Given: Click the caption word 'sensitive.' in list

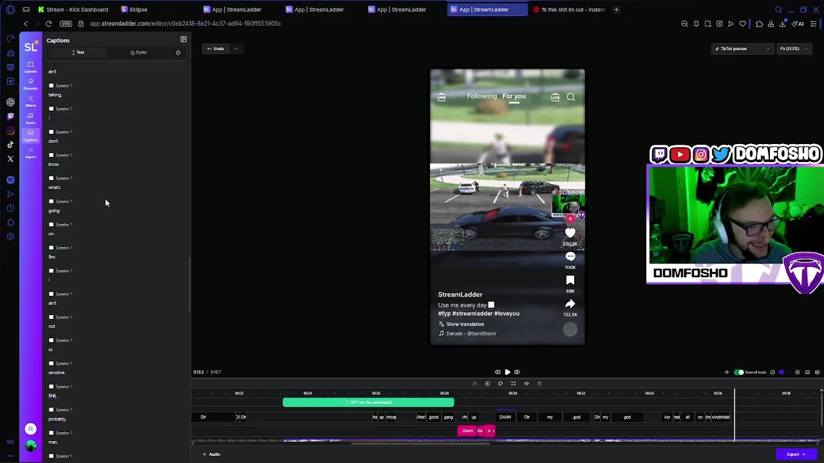Looking at the screenshot, I should click(x=57, y=373).
